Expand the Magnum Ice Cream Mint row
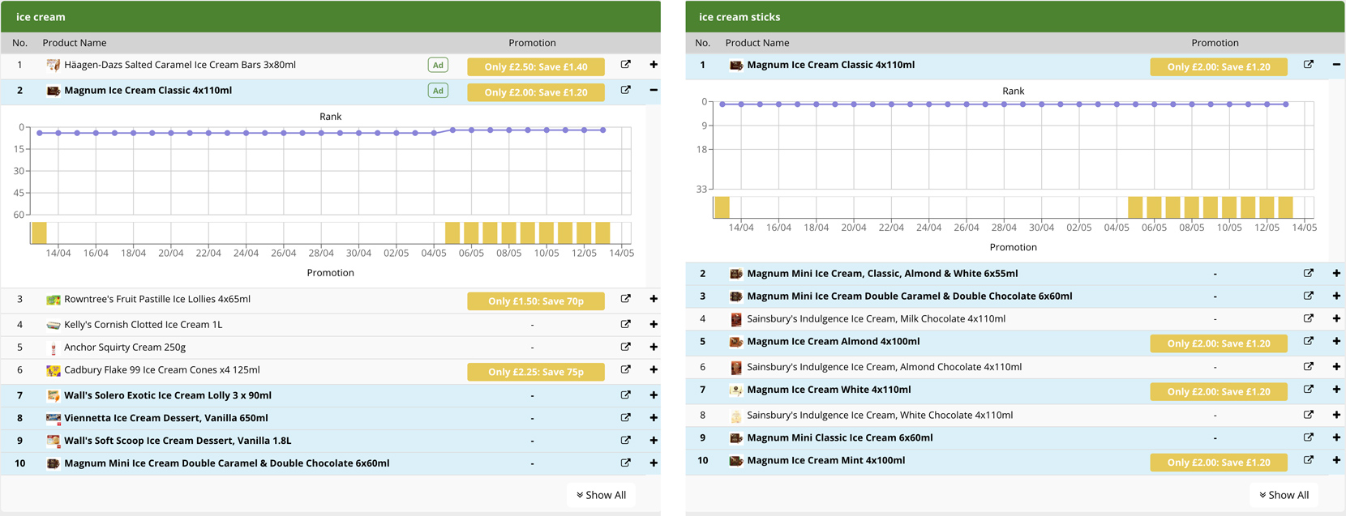 1336,460
